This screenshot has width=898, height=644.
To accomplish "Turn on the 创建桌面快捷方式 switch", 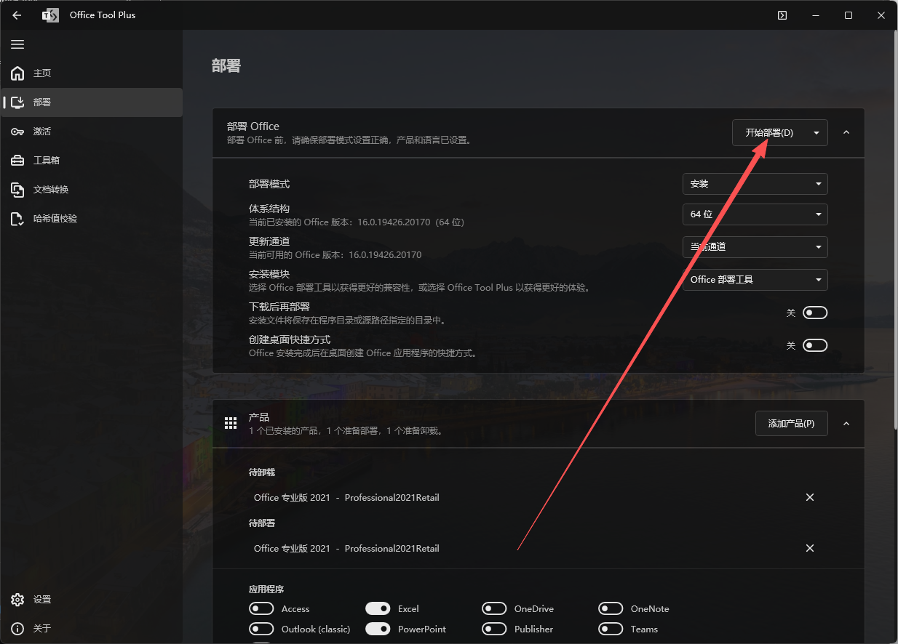I will 814,345.
